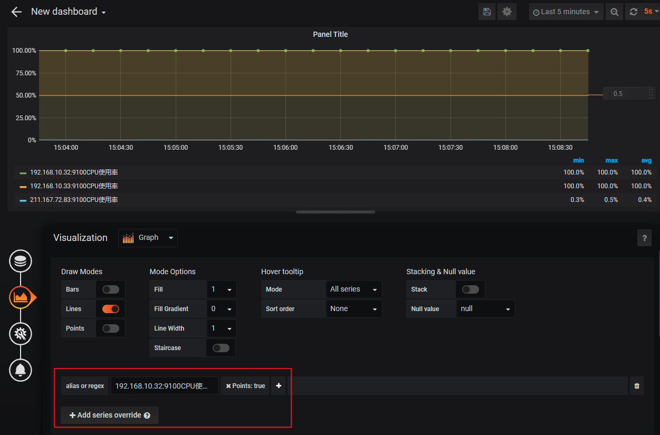The height and width of the screenshot is (435, 660).
Task: Disable the Lines draw mode
Action: (111, 309)
